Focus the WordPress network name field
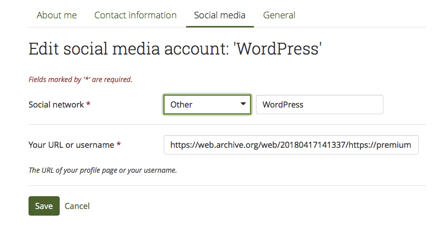437x237 pixels. (319, 104)
